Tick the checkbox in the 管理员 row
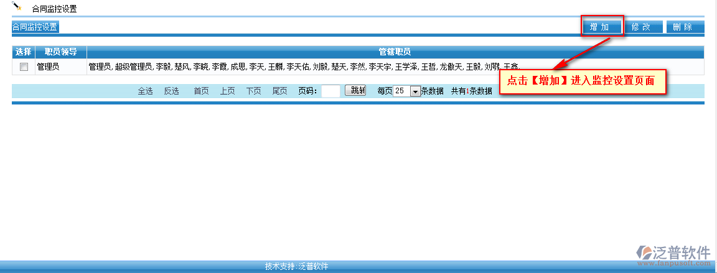Image resolution: width=717 pixels, height=273 pixels. [x=24, y=67]
